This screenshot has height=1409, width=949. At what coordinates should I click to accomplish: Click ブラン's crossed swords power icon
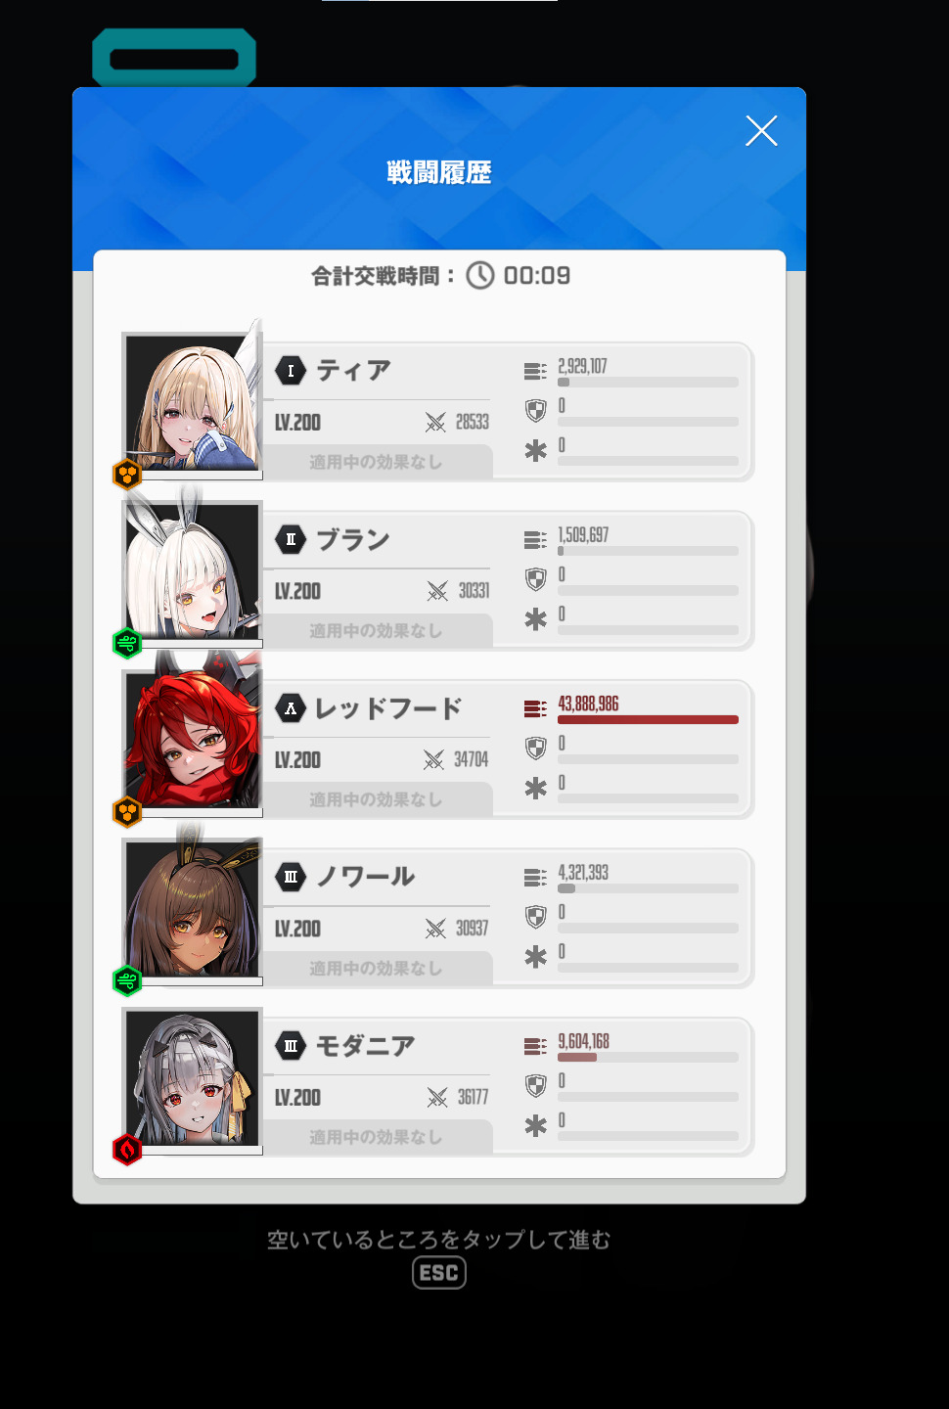click(x=437, y=591)
